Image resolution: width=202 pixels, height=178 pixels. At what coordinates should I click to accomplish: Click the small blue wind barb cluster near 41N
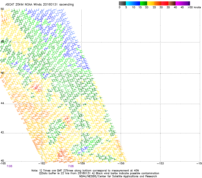point(84,149)
